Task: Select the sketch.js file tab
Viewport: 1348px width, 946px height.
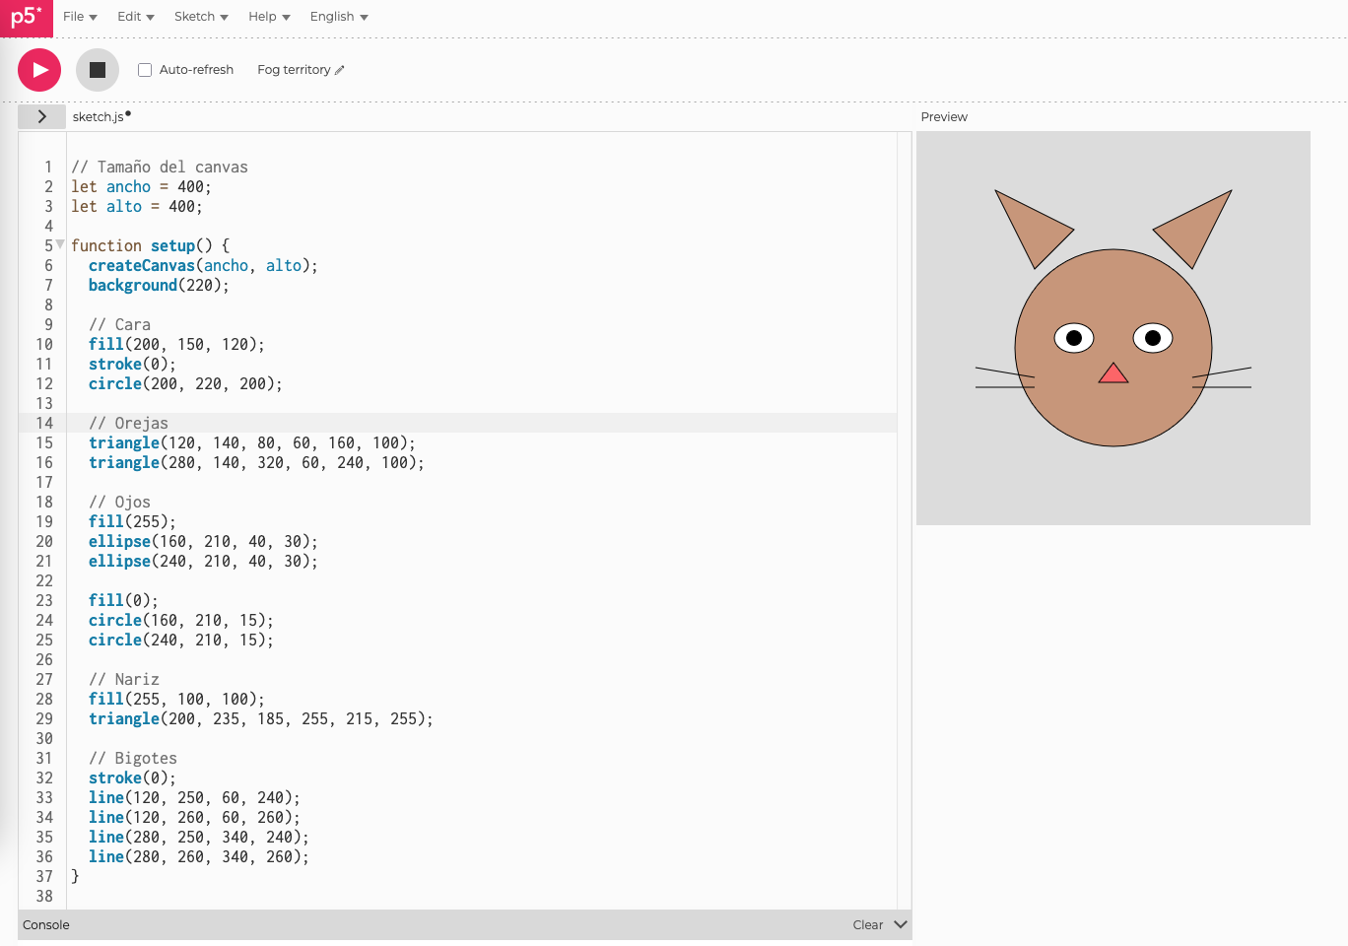Action: click(99, 116)
